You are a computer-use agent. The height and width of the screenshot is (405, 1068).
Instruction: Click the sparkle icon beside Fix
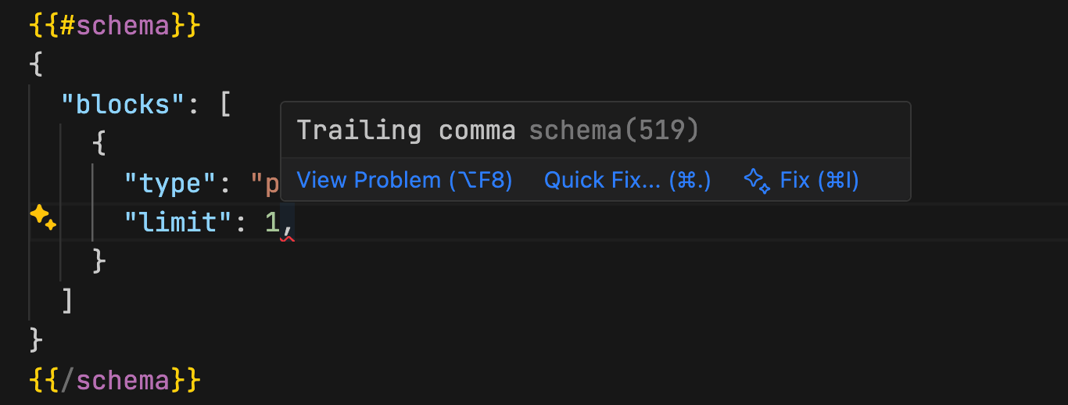(x=757, y=181)
